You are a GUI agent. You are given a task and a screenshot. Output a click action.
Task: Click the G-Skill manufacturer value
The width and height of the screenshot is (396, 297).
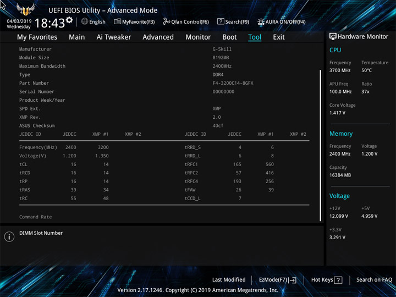(x=222, y=49)
